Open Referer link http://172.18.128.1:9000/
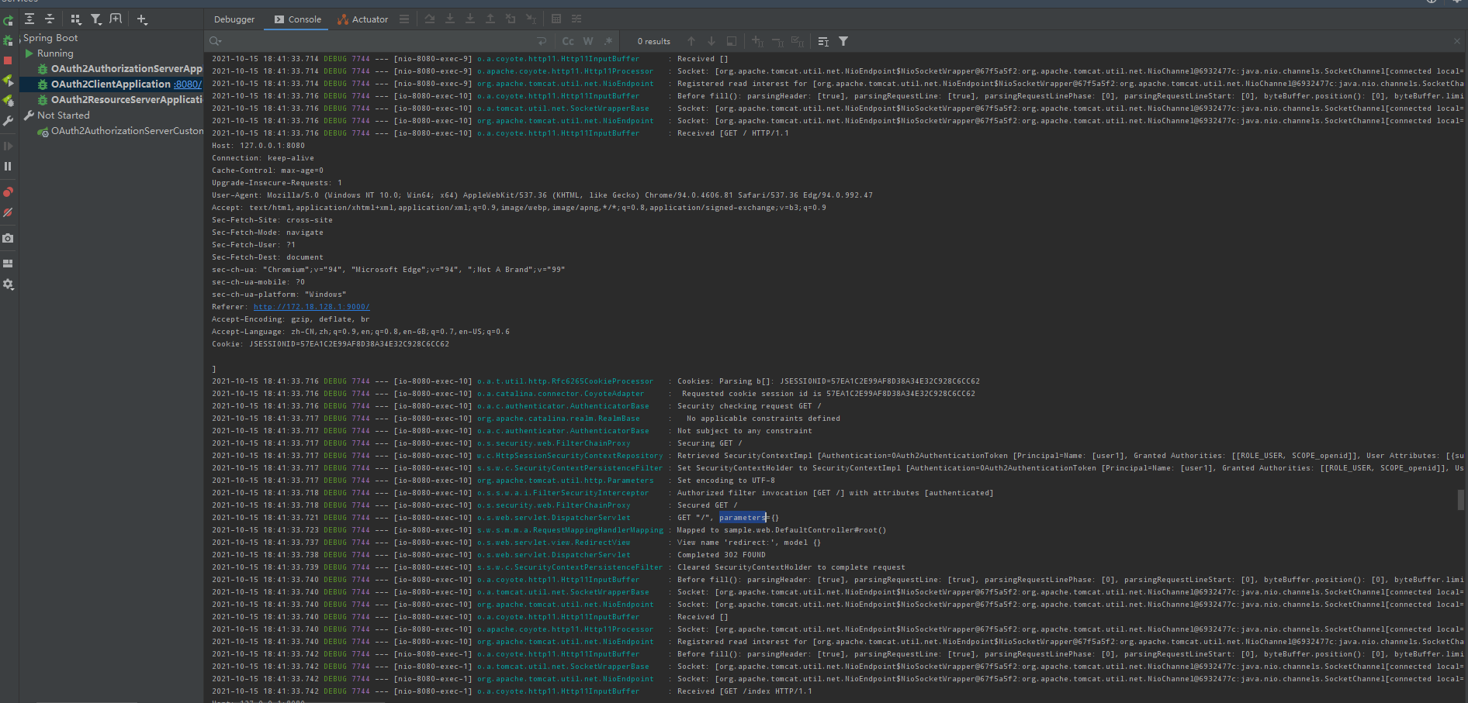This screenshot has height=703, width=1468. pyautogui.click(x=311, y=307)
